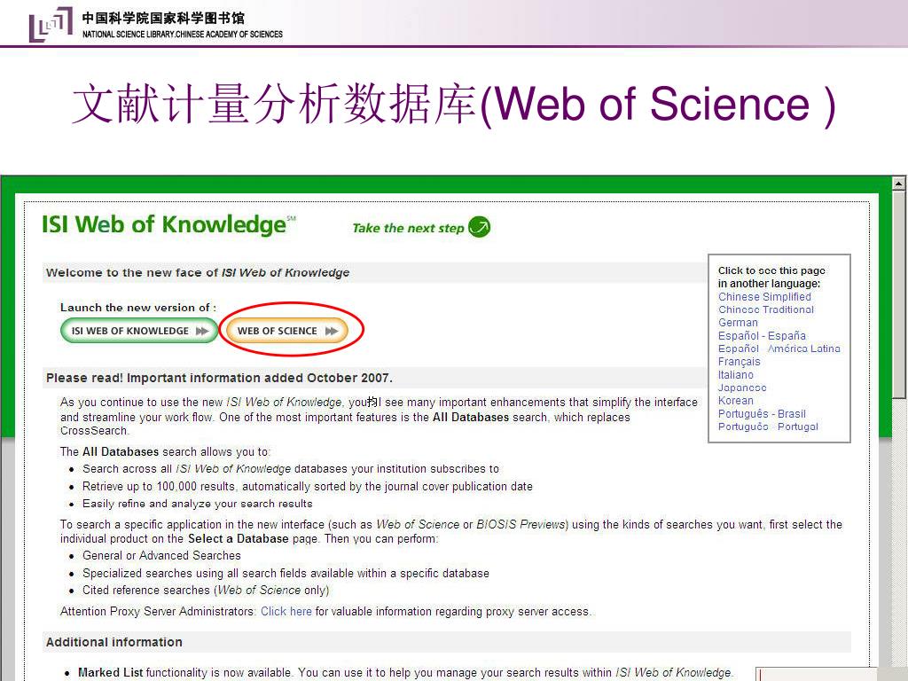Click the vertical scrollbar thumb

pyautogui.click(x=899, y=294)
